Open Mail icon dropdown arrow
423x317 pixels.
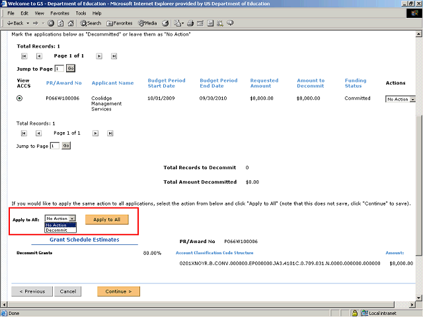pyautogui.click(x=182, y=23)
